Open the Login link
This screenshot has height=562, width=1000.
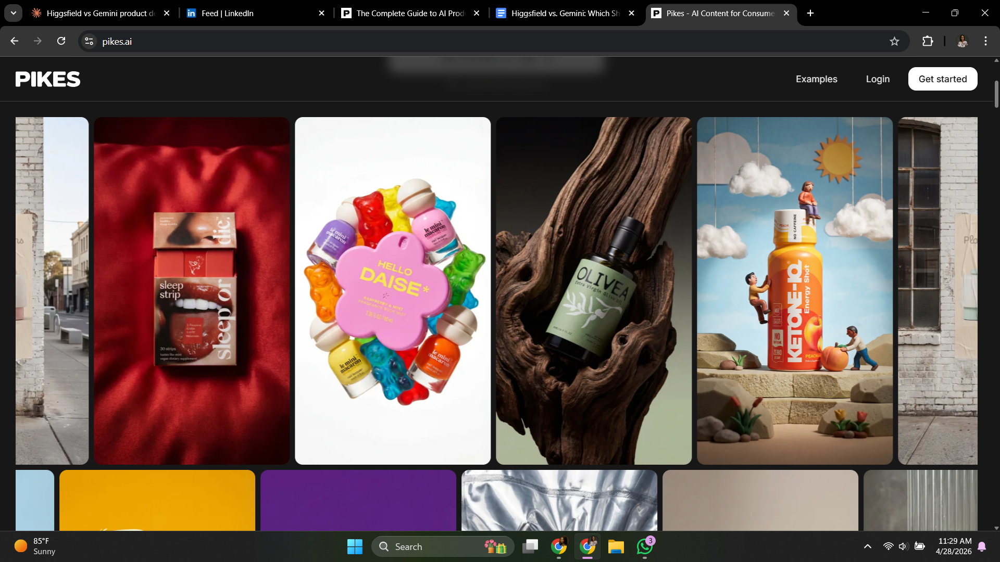tap(878, 79)
